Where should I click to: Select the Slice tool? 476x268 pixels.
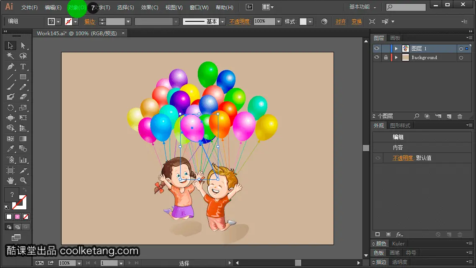tap(23, 170)
